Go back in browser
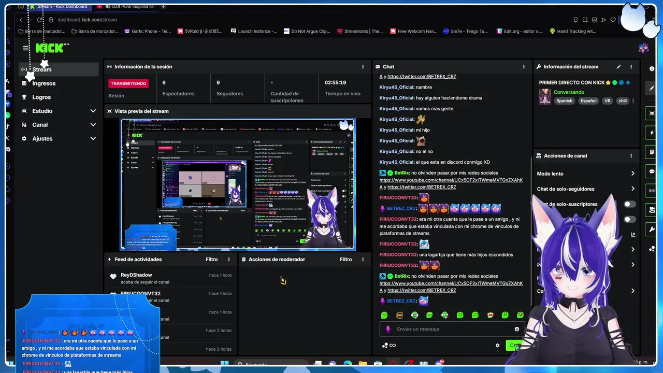 click(21, 20)
